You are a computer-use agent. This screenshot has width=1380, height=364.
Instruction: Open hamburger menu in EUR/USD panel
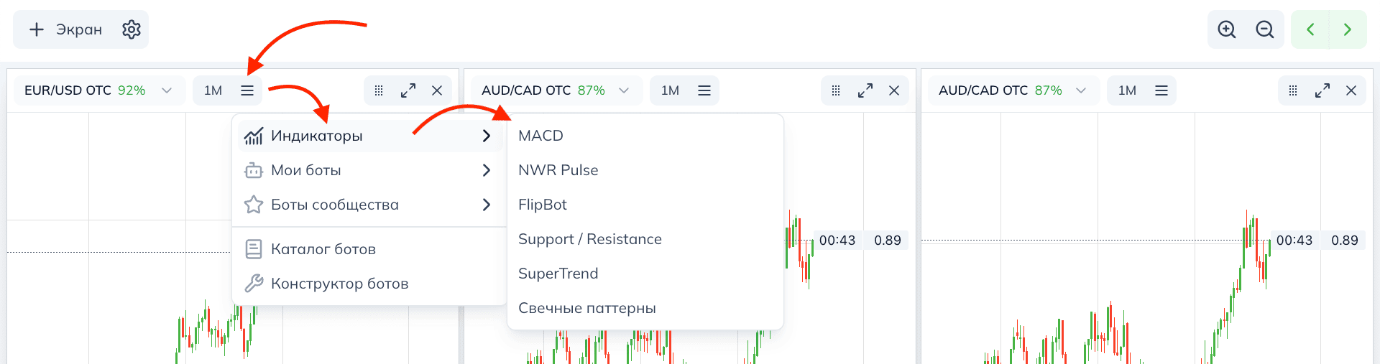click(247, 90)
